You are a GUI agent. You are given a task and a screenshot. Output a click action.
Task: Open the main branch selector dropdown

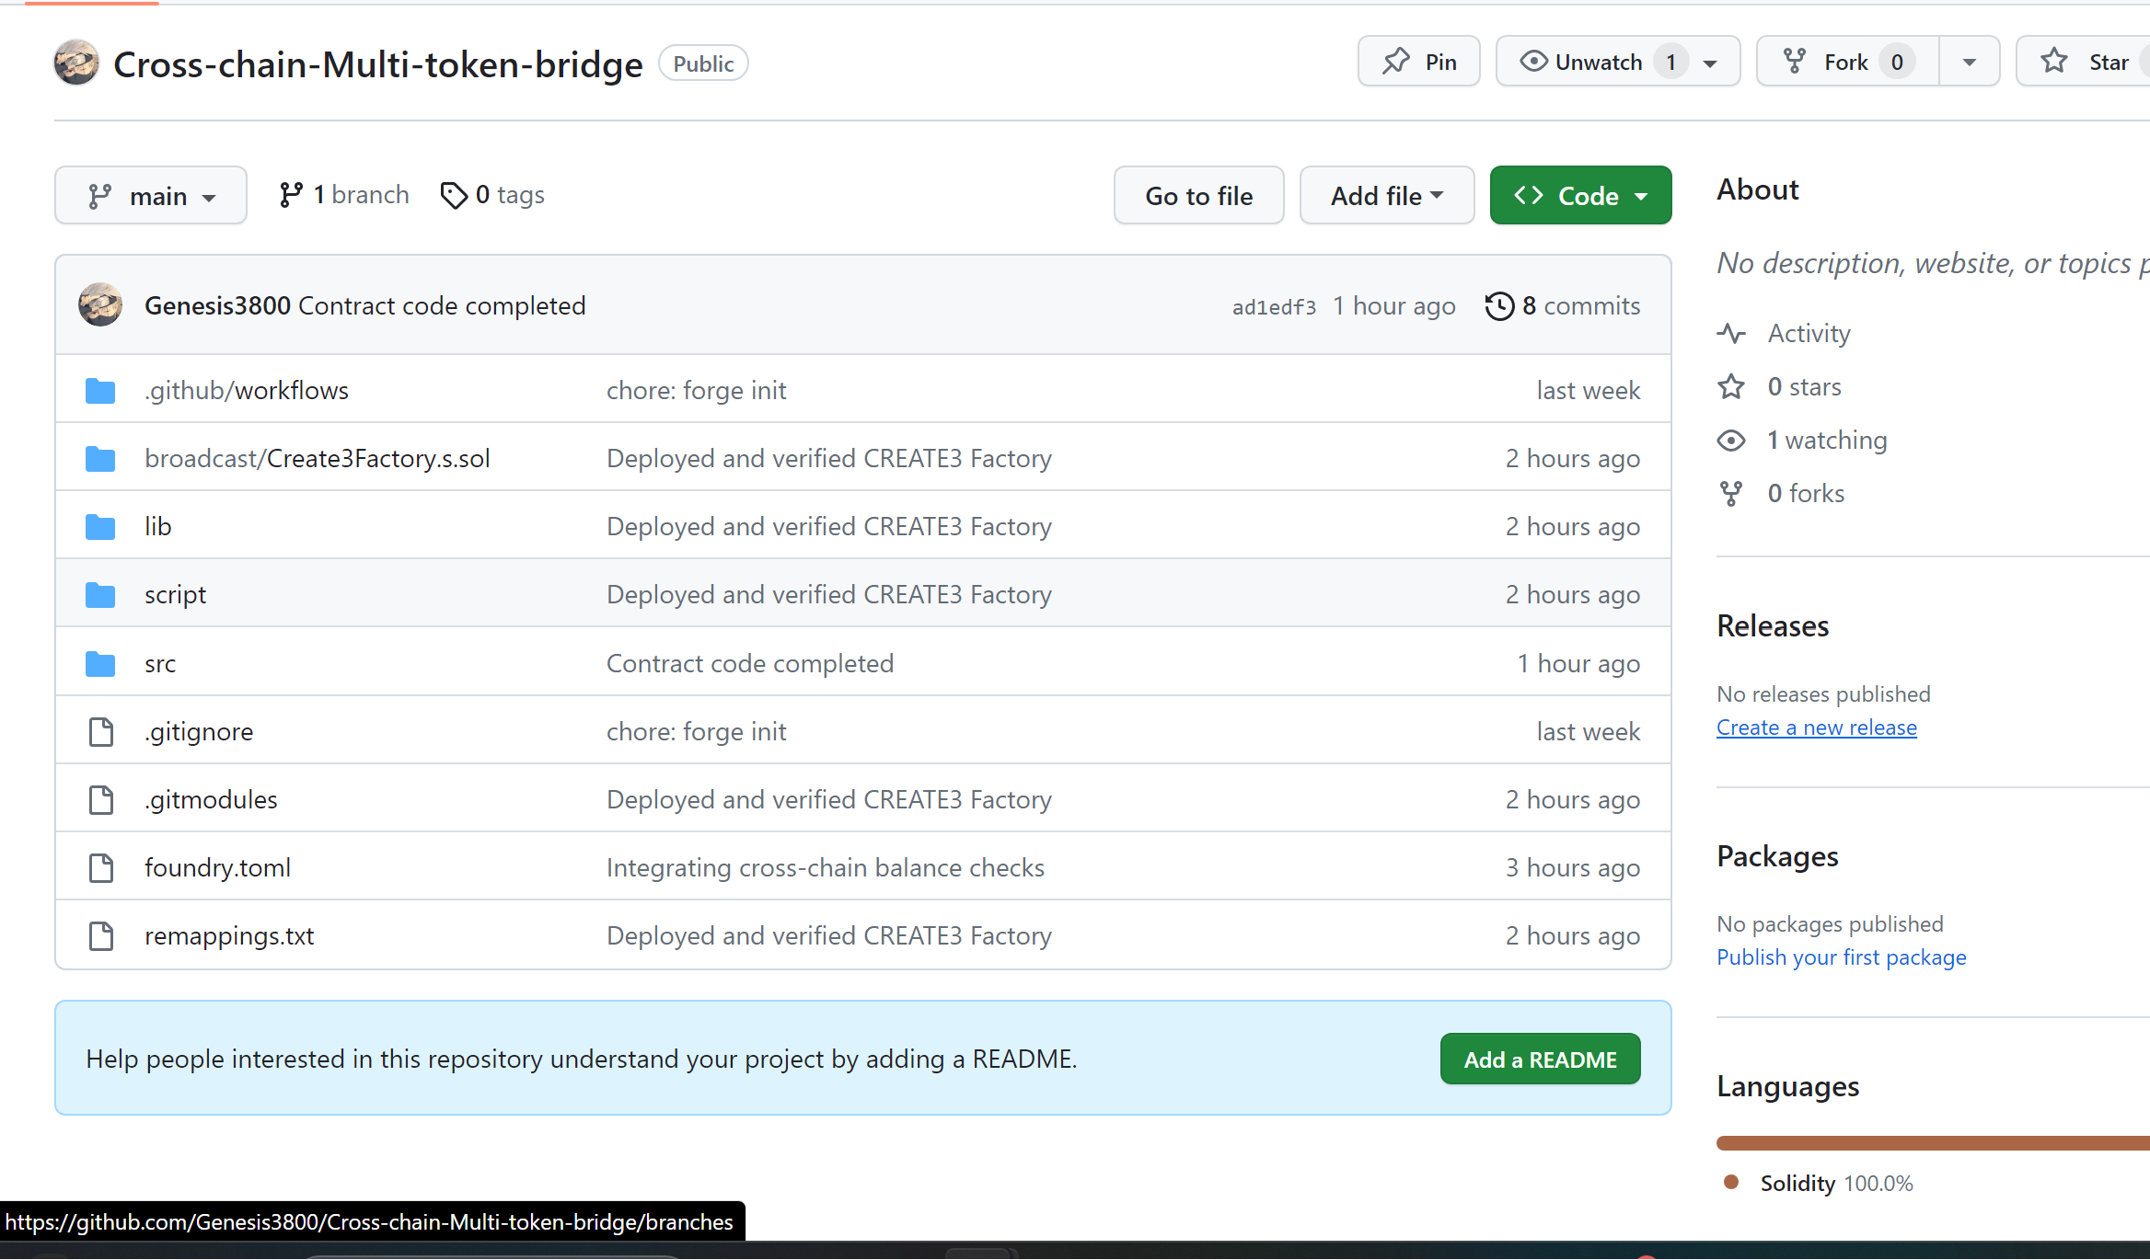[151, 195]
